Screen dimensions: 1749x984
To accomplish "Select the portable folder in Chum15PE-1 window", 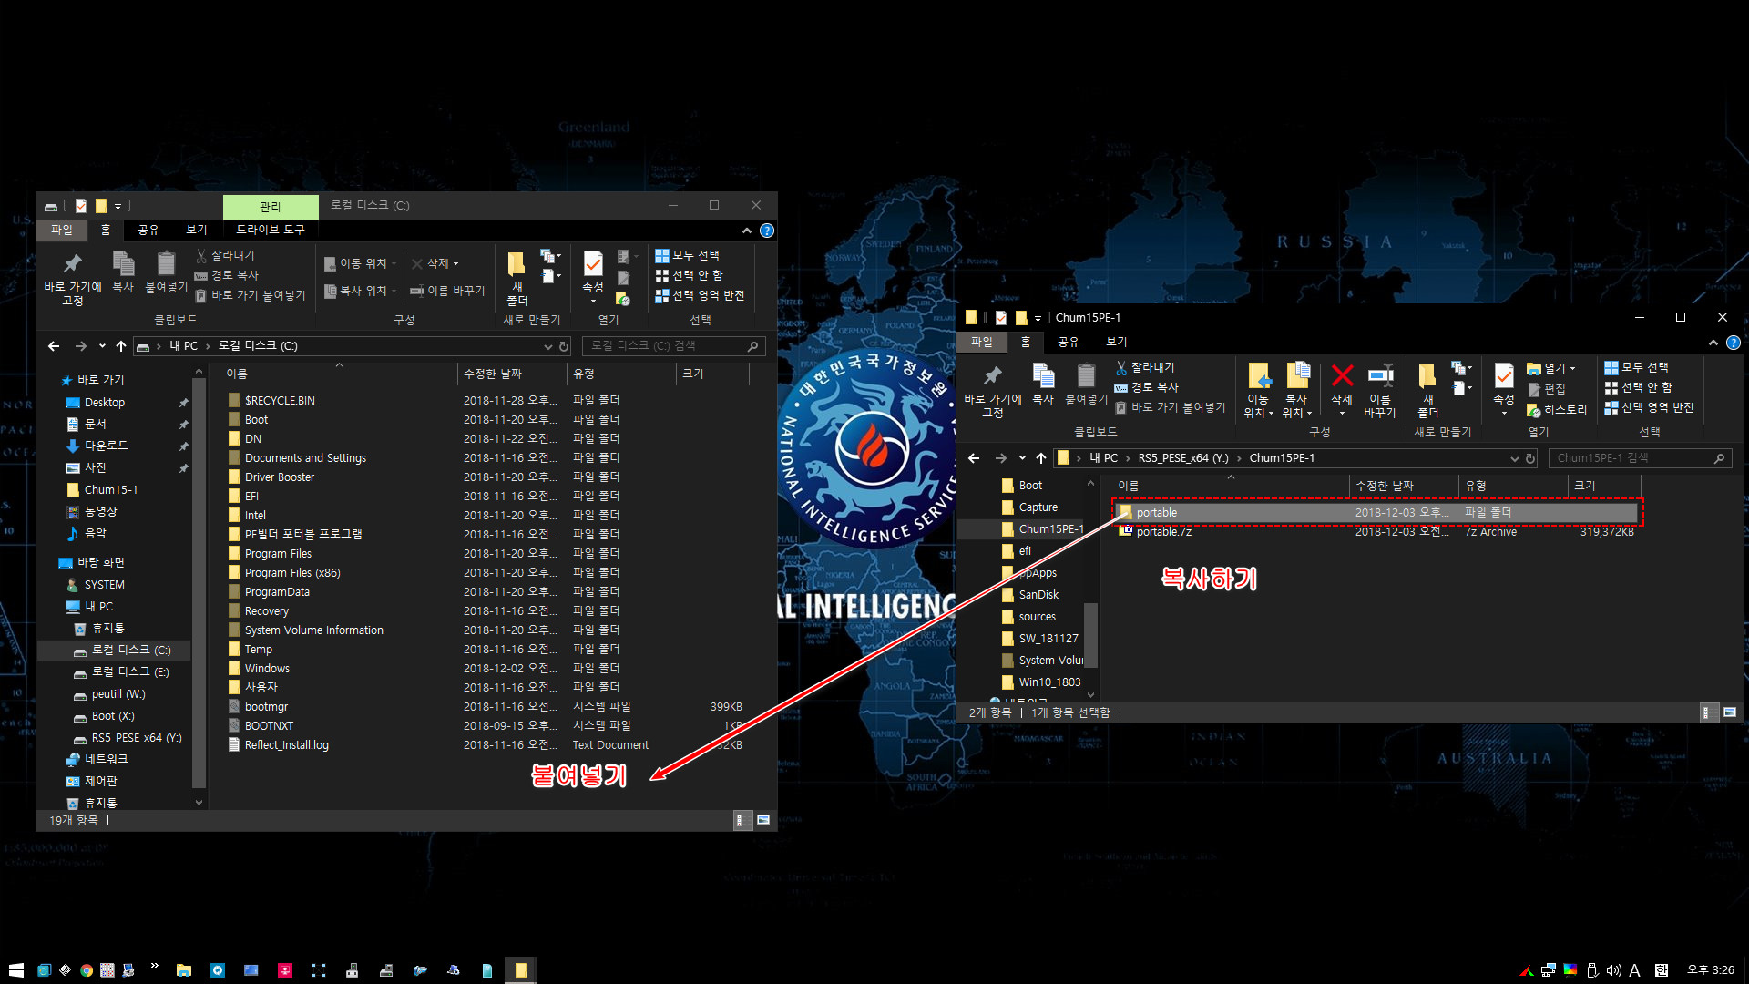I will [x=1376, y=513].
